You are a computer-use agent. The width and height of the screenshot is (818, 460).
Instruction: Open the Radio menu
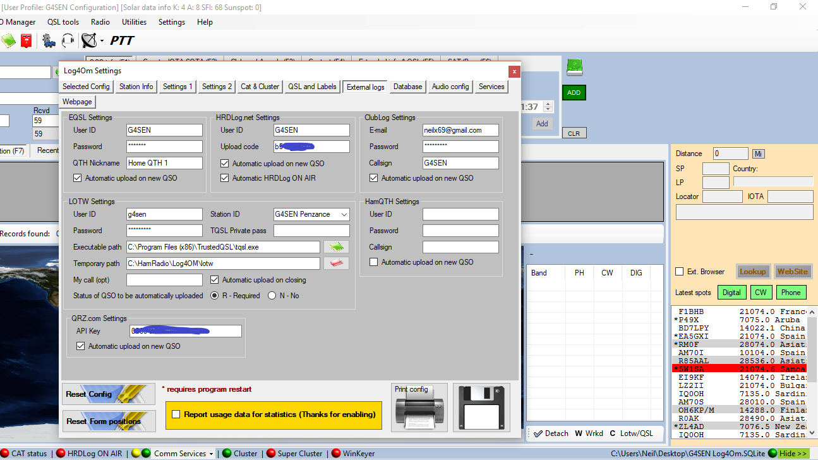[x=100, y=21]
